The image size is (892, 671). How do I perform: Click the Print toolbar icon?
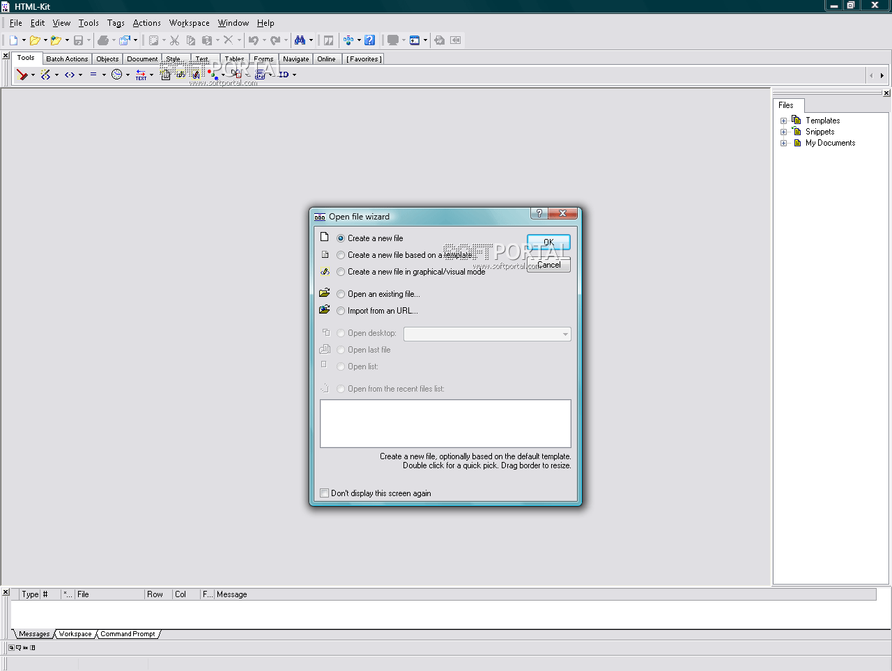[103, 40]
